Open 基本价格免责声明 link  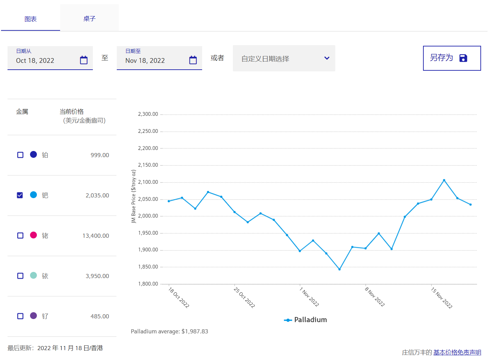click(457, 352)
